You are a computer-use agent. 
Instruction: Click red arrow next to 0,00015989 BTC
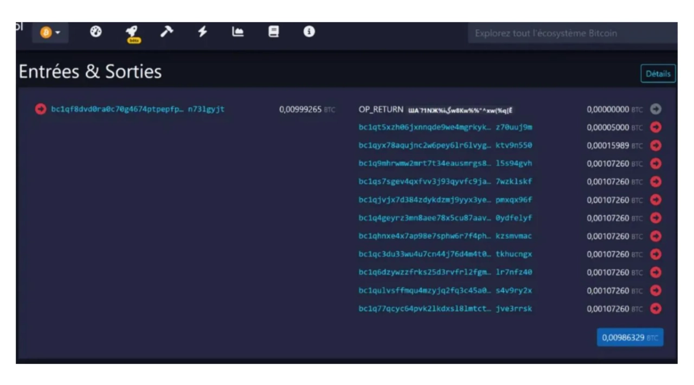(x=656, y=145)
